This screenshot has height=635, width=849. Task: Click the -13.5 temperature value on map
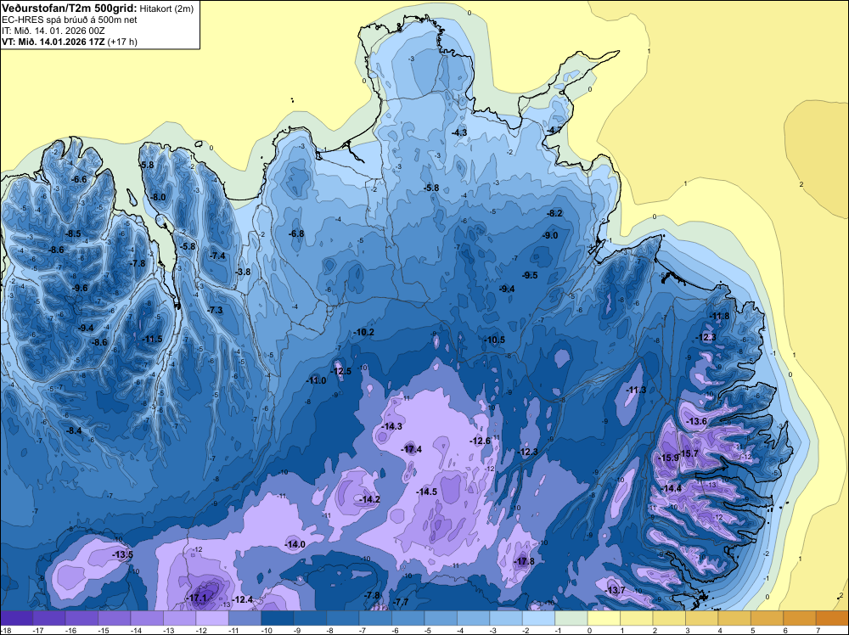pos(122,555)
